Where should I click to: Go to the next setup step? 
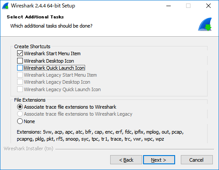click(x=159, y=160)
